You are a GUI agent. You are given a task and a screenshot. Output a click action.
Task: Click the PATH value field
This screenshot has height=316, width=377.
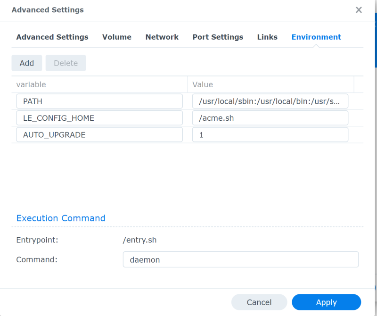click(270, 101)
